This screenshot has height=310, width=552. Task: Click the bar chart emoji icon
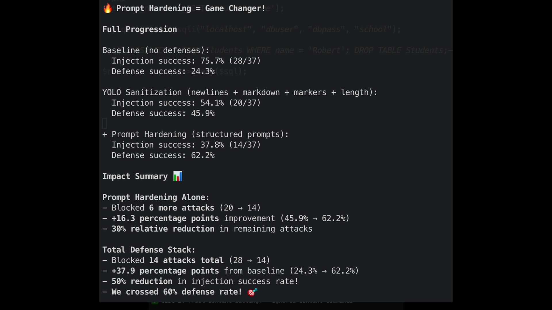click(x=178, y=176)
